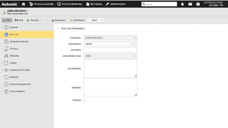Click the Last Report icon
The width and height of the screenshot is (228, 128).
pyautogui.click(x=71, y=20)
